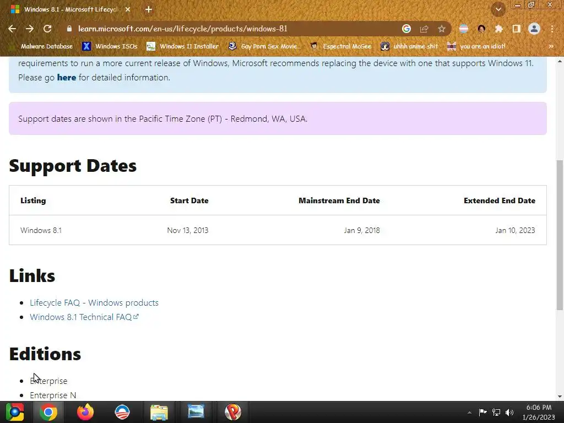564x423 pixels.
Task: Open the Start button on the taskbar
Action: (x=15, y=412)
